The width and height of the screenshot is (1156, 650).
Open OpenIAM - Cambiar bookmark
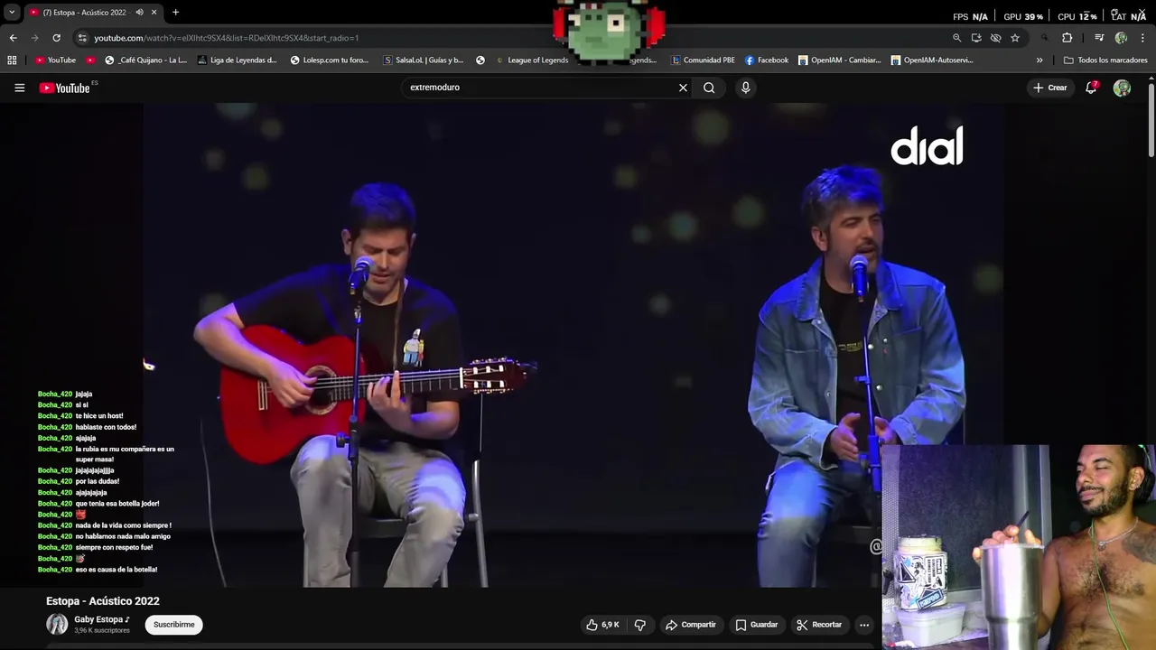coord(839,60)
